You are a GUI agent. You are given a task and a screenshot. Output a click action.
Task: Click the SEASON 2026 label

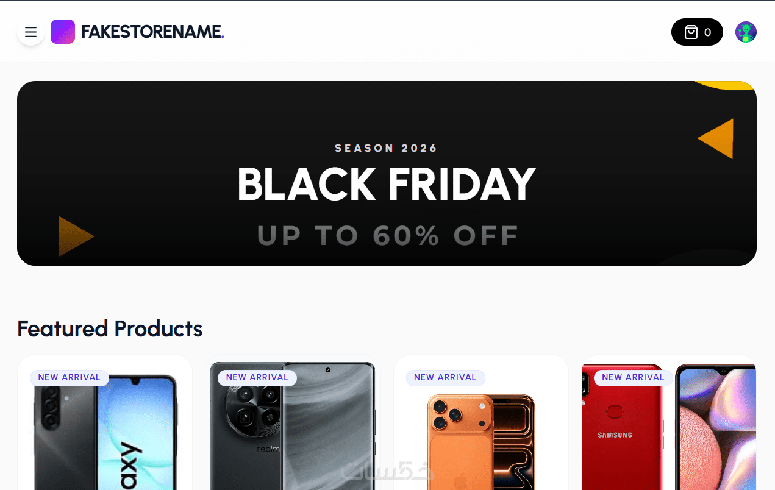point(386,148)
